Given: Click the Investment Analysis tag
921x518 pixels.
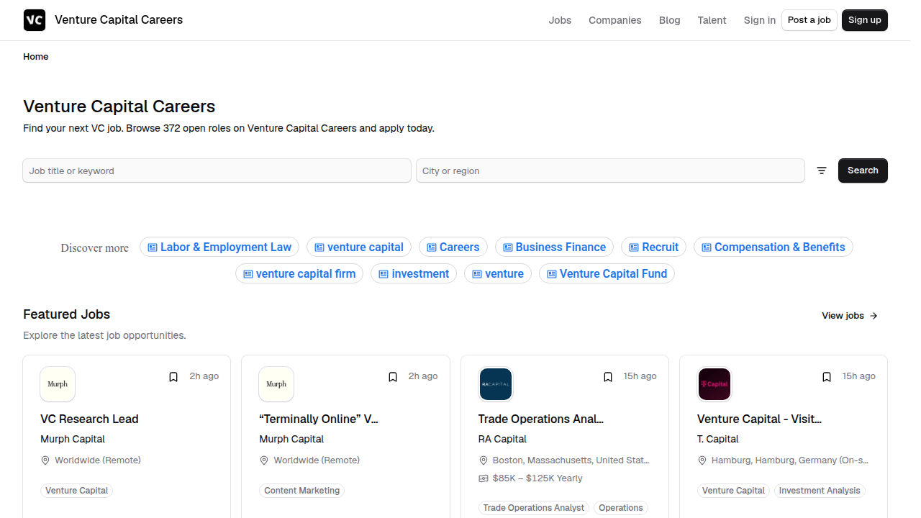Looking at the screenshot, I should tap(820, 491).
